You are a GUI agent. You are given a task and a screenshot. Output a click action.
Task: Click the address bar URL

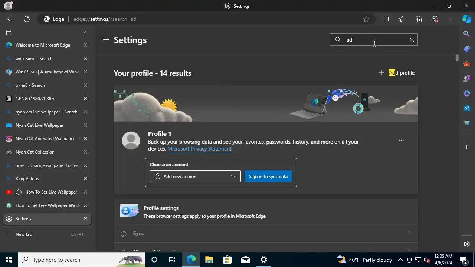point(105,19)
